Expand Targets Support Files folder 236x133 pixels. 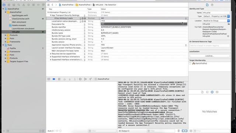[6, 62]
